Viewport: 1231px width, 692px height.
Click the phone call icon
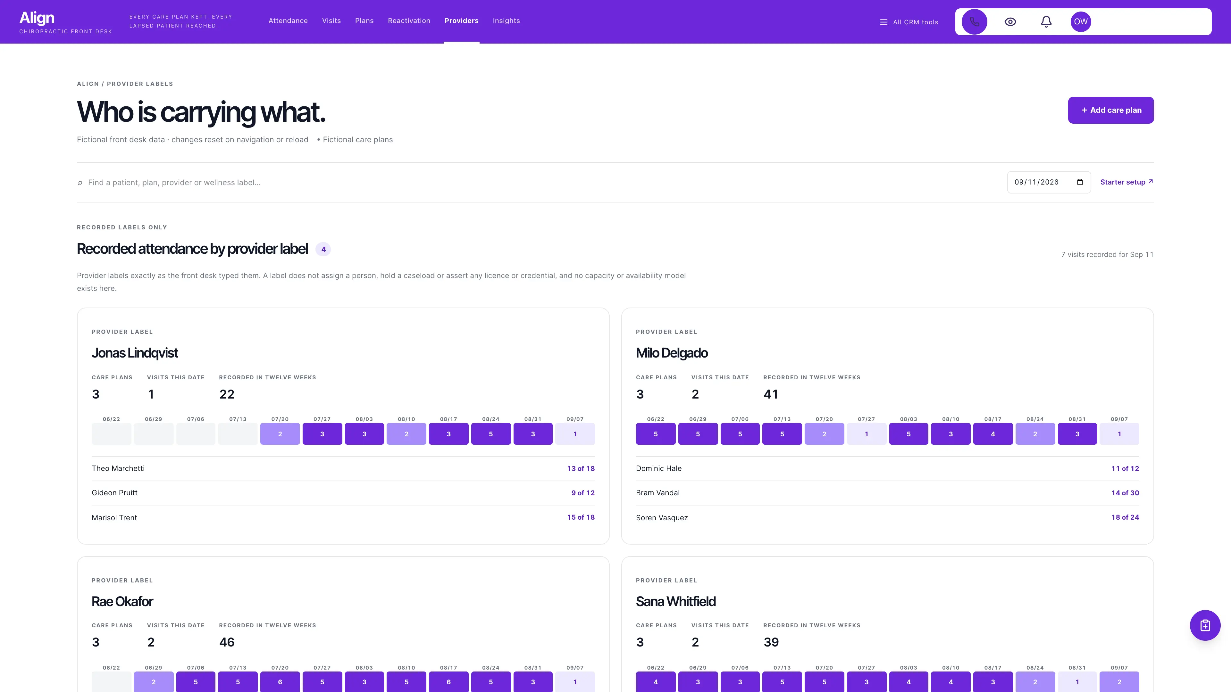[x=975, y=21]
